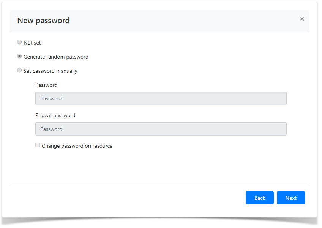Viewport: 322px width, 228px height.
Task: Focus the first Password input field
Action: (x=161, y=99)
